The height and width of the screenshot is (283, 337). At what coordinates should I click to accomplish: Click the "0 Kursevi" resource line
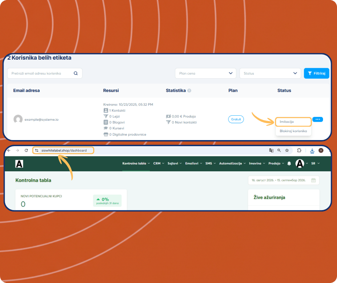click(x=114, y=128)
